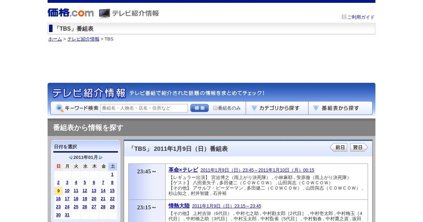
Task: Select January 2 in calendar
Action: pyautogui.click(x=59, y=183)
